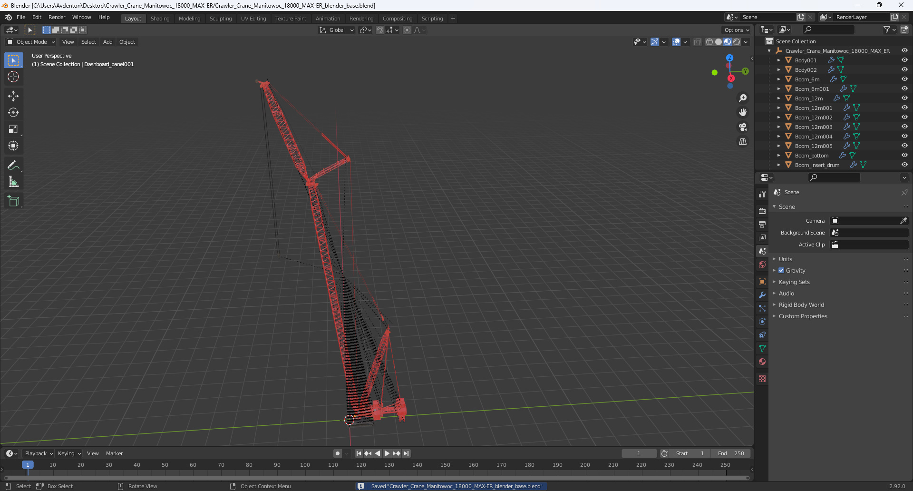Open the Playback dropdown in timeline
The image size is (913, 491).
(39, 453)
